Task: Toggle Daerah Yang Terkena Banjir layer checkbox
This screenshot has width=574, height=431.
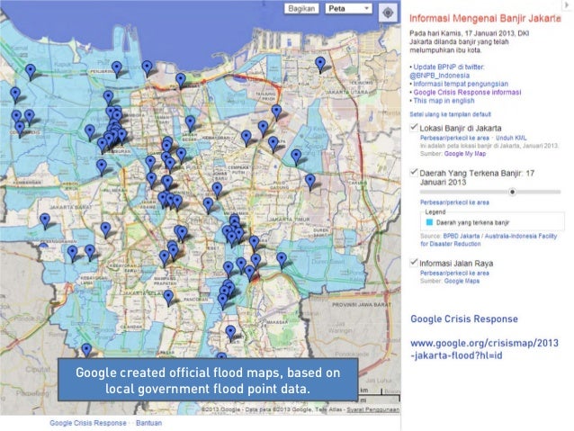Action: [x=414, y=173]
